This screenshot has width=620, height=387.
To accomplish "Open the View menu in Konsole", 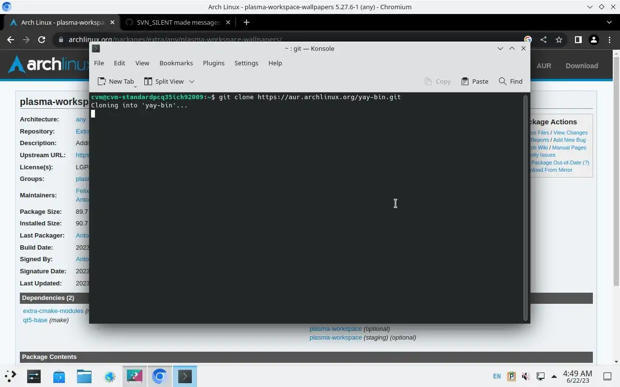I will 142,63.
